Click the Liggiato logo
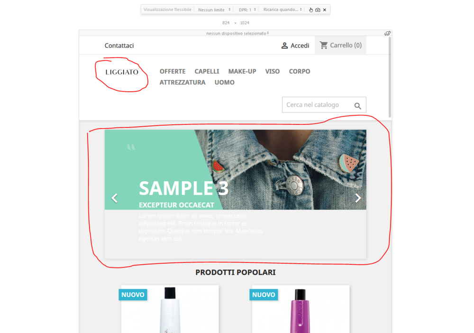 pyautogui.click(x=122, y=72)
